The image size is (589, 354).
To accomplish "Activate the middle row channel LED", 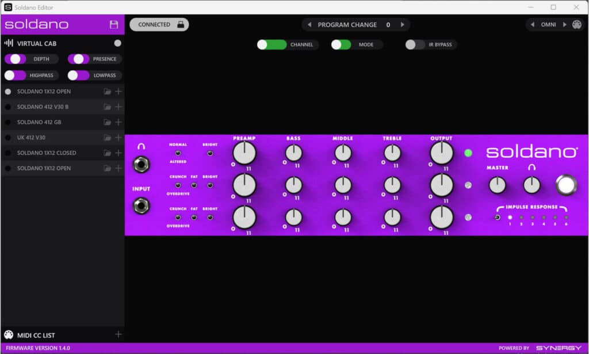I will tap(468, 185).
